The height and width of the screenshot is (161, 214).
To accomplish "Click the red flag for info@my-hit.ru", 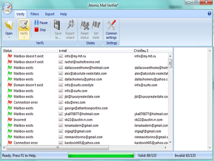I will pyautogui.click(x=10, y=56).
